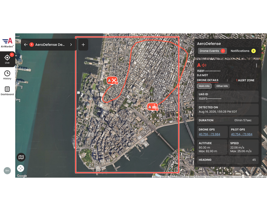Click the DJI M3T model label
267x211 pixels.
[203, 75]
